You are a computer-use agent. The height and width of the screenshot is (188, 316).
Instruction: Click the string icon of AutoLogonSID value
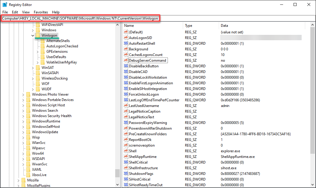coord(126,38)
